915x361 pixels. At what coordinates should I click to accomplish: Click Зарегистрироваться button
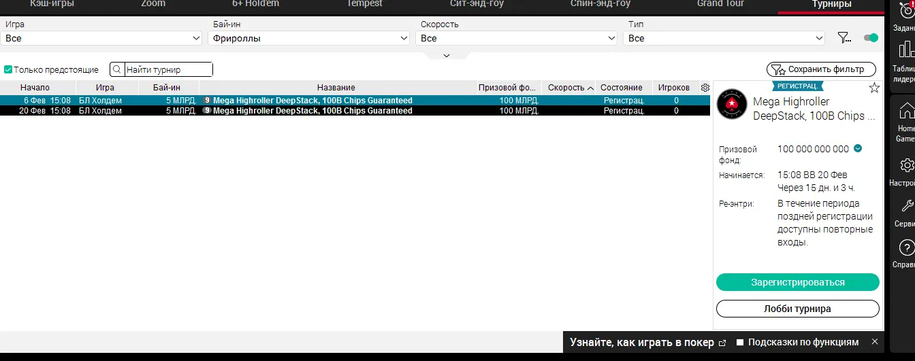[x=798, y=282]
